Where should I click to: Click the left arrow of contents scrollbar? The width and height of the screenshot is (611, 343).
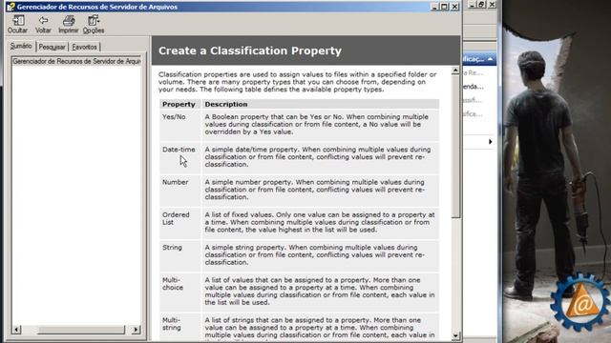(16, 330)
